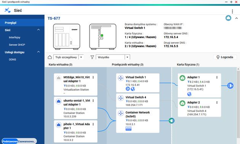Switch to Zaawansowane mode
The width and height of the screenshot is (240, 144).
[27, 141]
